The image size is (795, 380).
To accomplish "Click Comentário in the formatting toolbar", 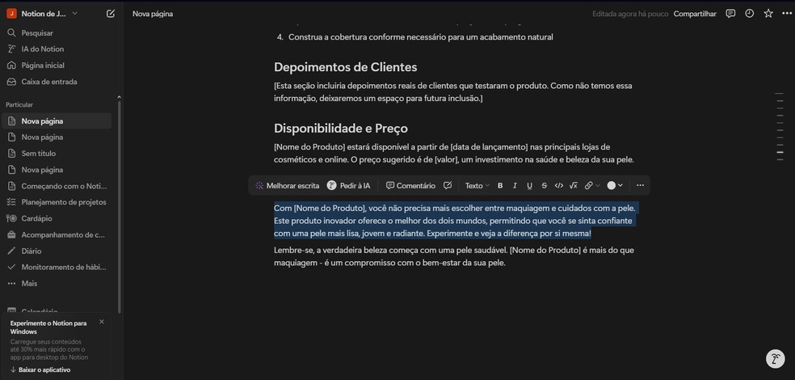I will 410,186.
